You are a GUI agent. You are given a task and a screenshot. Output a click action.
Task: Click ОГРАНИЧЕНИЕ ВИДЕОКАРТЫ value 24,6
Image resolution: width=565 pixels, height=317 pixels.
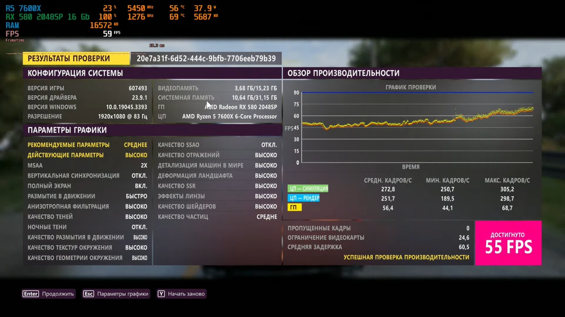464,238
